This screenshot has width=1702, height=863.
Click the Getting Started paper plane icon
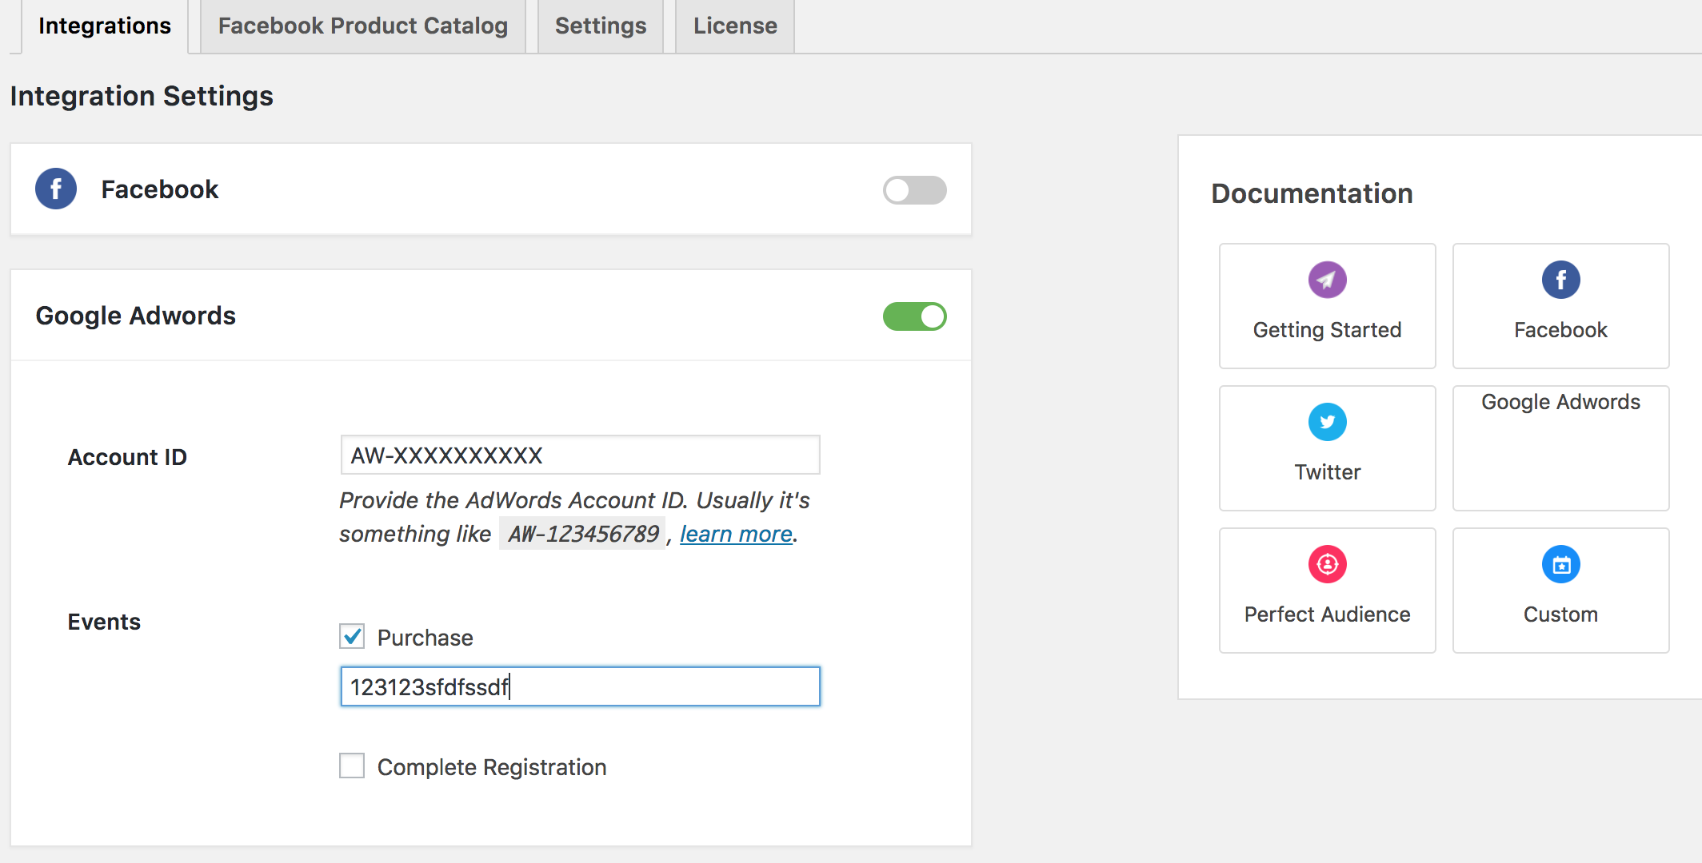(x=1327, y=280)
